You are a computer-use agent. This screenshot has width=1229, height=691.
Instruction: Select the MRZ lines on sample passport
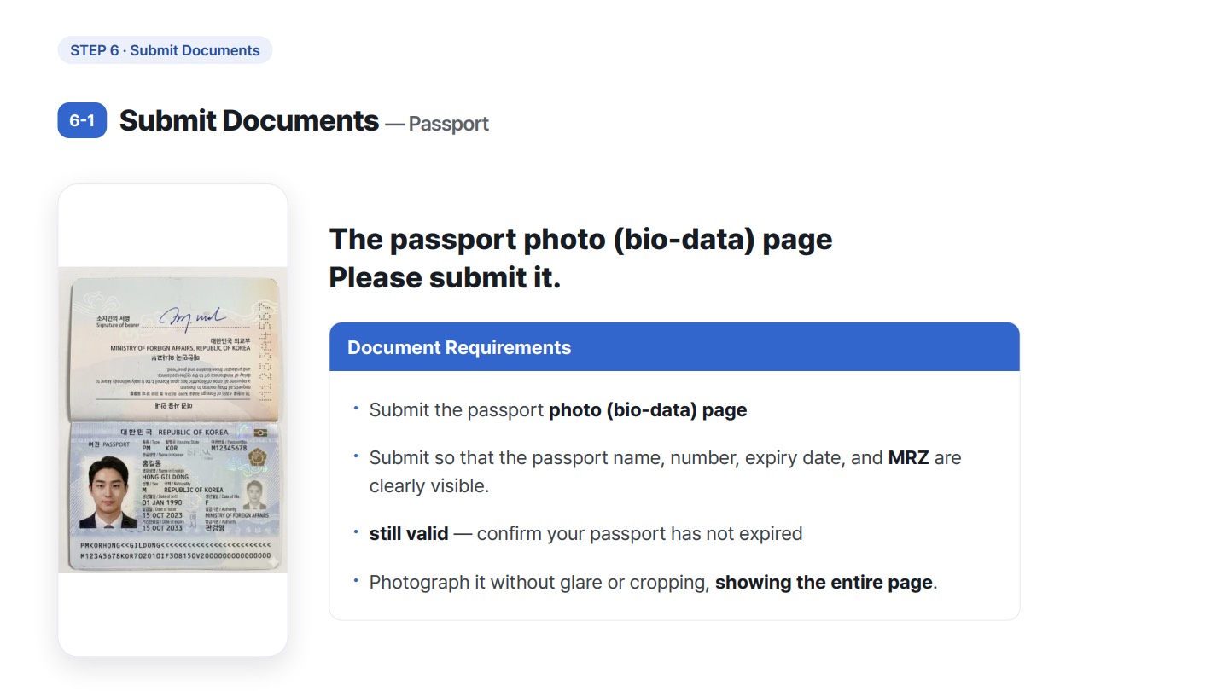(176, 550)
